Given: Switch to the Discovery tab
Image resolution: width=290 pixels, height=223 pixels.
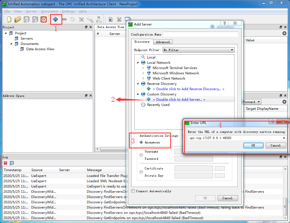Looking at the screenshot, I should (x=142, y=42).
